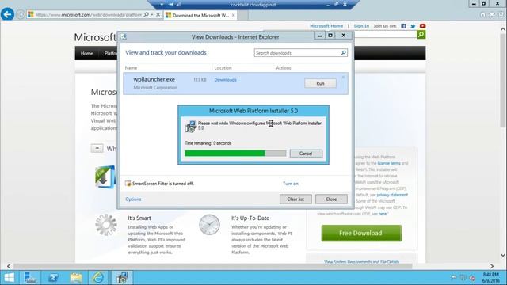Open Server Manager from the taskbar
This screenshot has height=285, width=507.
30,278
